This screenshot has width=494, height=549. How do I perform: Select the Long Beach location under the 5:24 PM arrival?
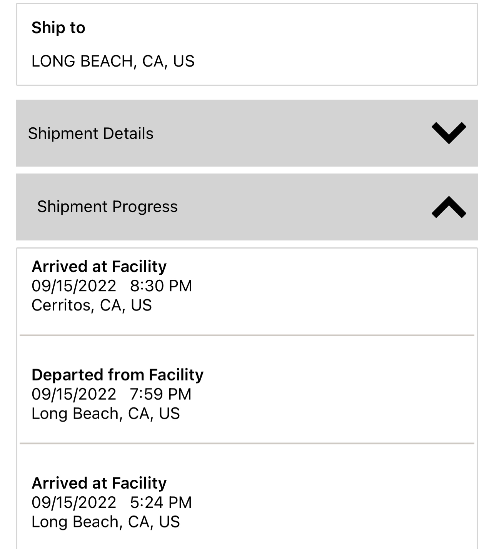point(106,522)
